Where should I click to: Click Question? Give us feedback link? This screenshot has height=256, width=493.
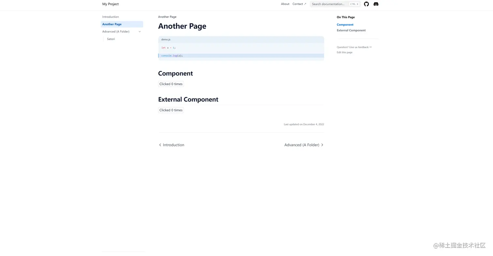[354, 47]
